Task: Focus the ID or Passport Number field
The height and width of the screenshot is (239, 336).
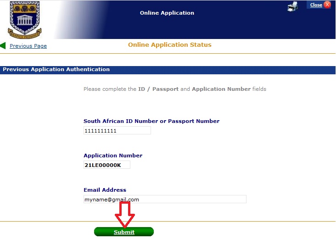Action: (117, 131)
